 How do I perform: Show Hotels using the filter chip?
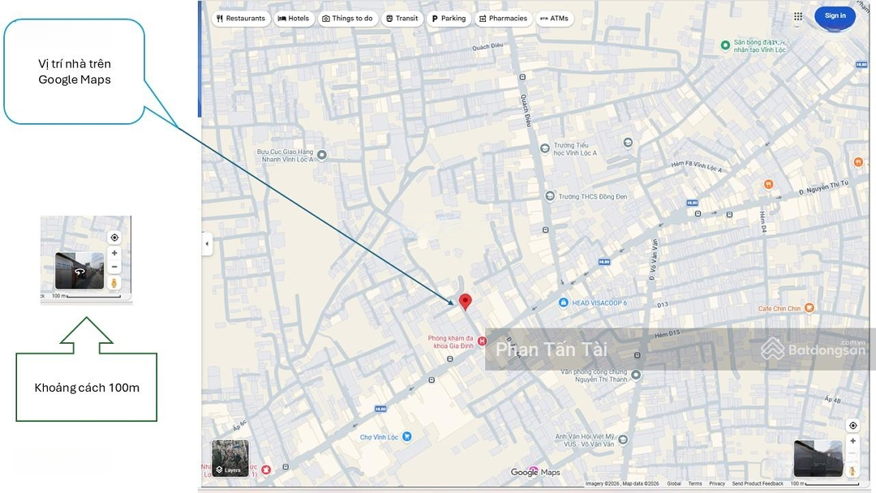click(294, 19)
